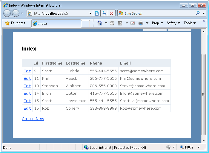Click the hand icon in command bar
The width and height of the screenshot is (209, 153).
click(112, 23)
